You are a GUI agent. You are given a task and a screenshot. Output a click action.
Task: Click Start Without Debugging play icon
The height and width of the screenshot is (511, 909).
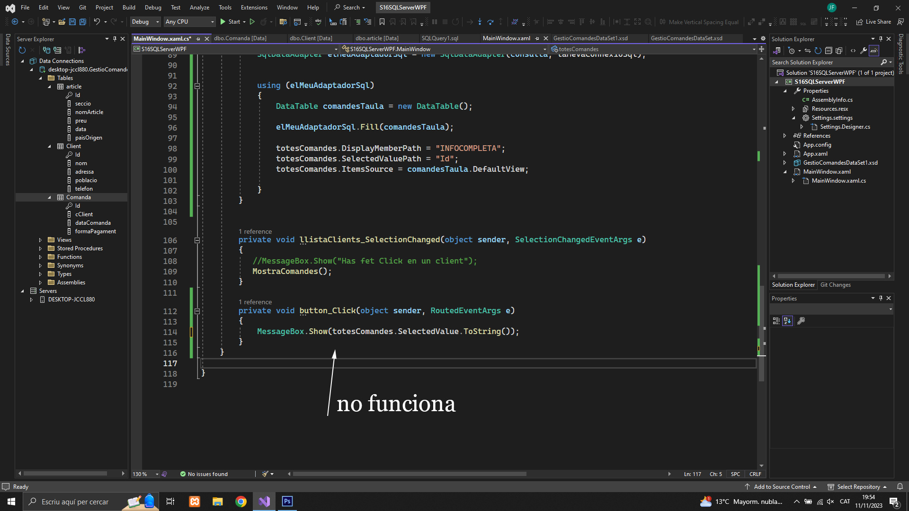point(252,22)
